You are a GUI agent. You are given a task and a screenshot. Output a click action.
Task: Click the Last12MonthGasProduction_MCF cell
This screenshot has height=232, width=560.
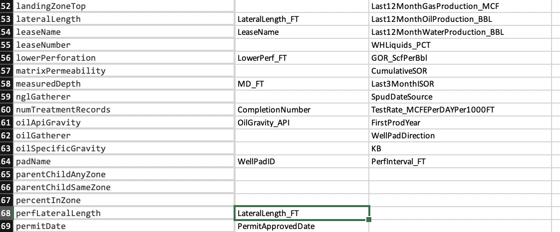click(x=435, y=6)
